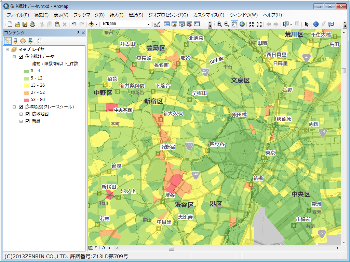Click Fixed Zoom Out arrows

(259, 24)
